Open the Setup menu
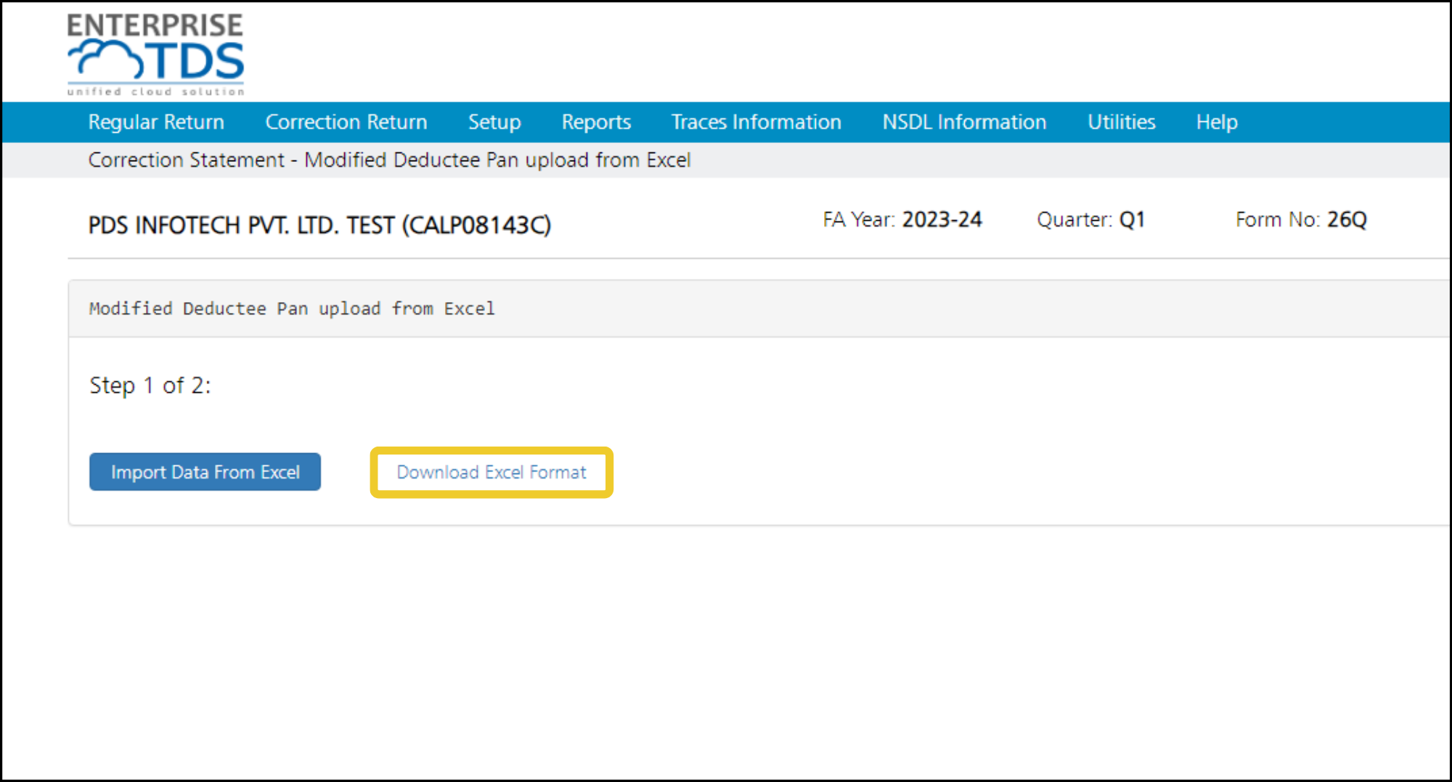 494,122
